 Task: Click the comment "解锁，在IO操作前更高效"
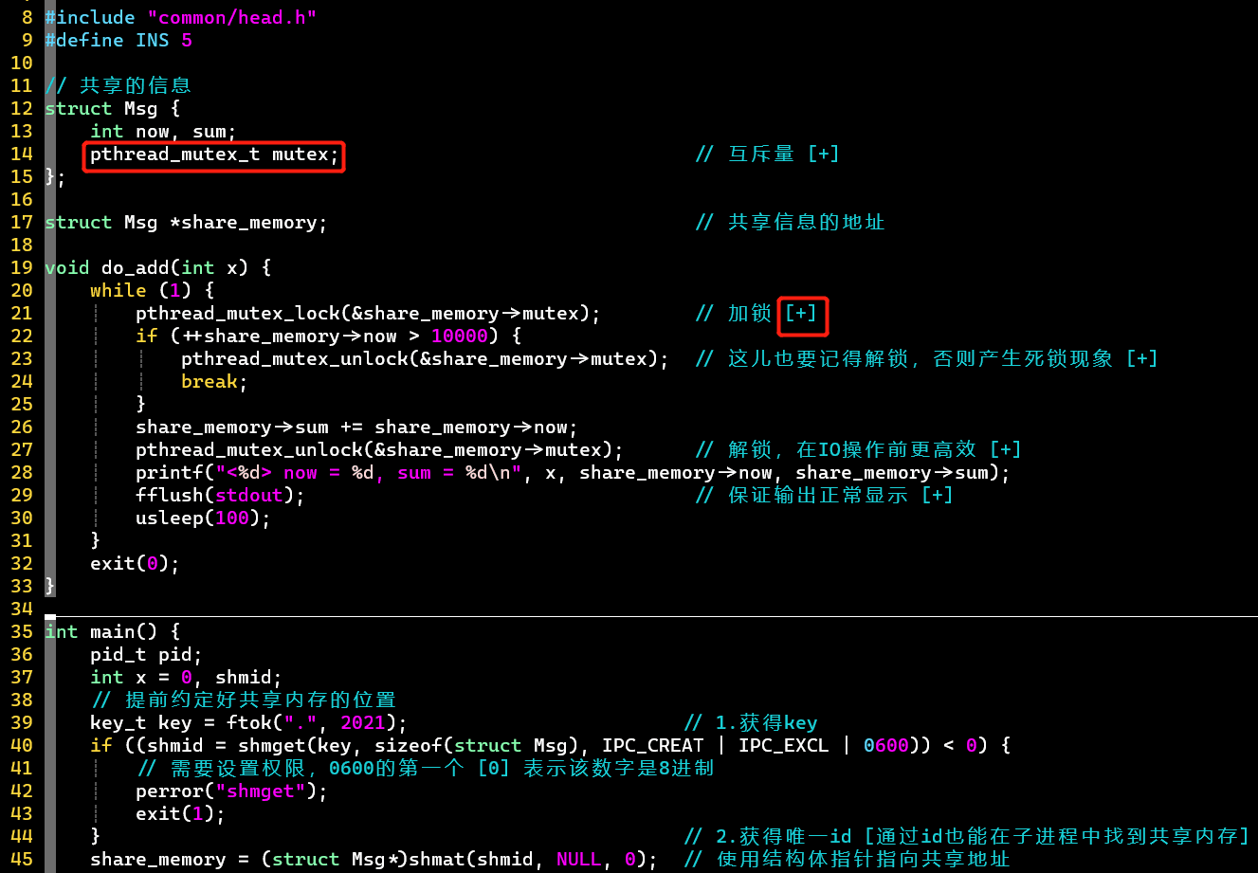tap(852, 449)
